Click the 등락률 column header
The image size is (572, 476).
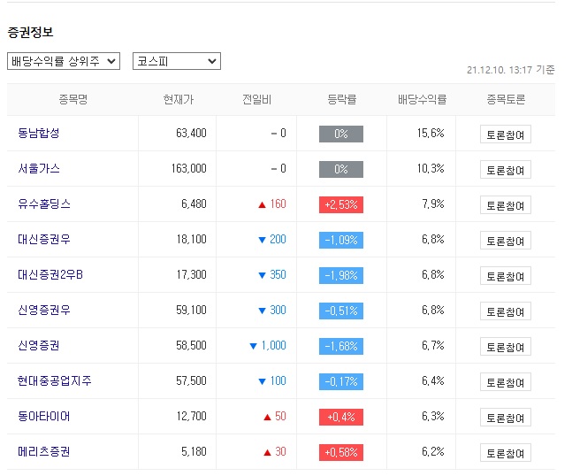(341, 99)
